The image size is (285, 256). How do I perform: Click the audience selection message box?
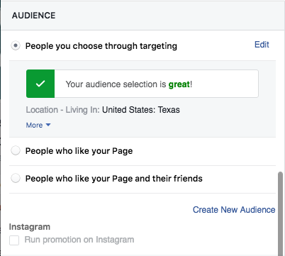coord(142,84)
